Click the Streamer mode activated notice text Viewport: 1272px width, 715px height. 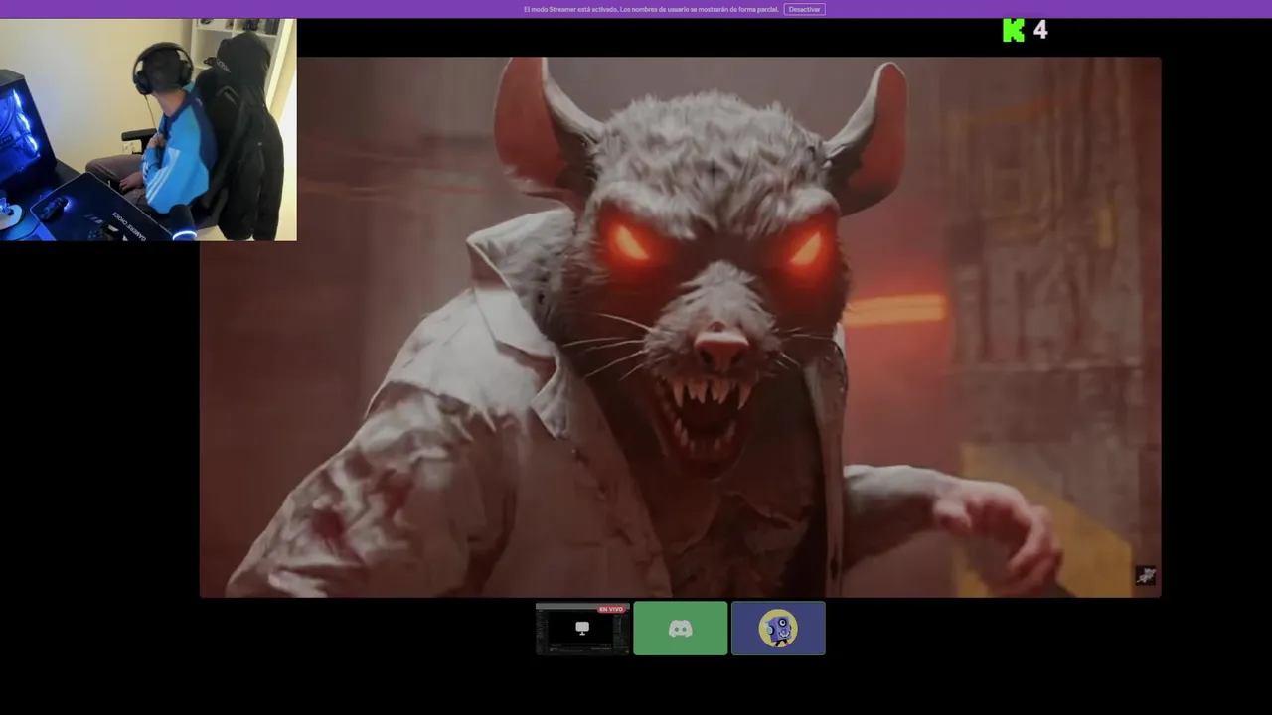click(651, 9)
